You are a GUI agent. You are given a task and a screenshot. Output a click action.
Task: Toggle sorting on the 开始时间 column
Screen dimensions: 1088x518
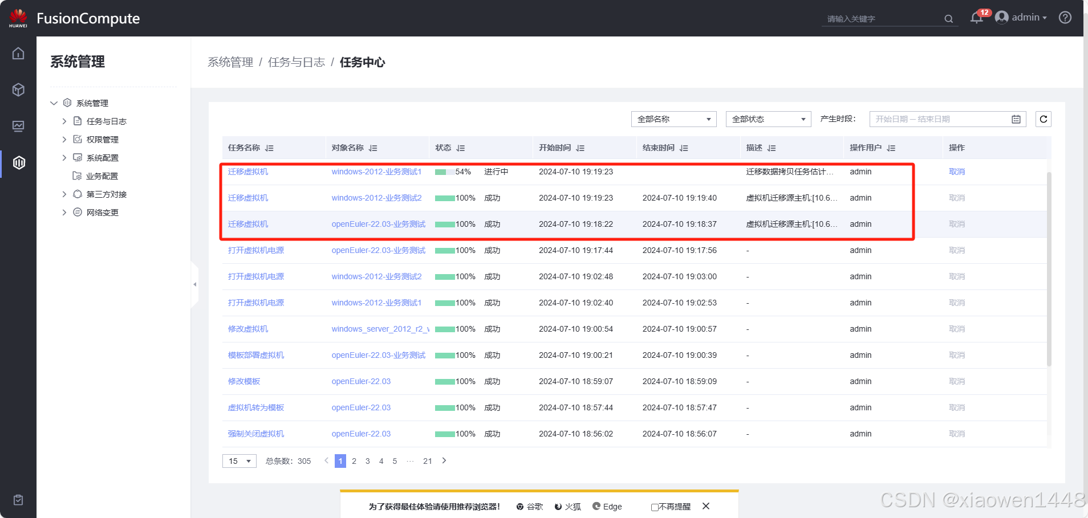point(581,148)
